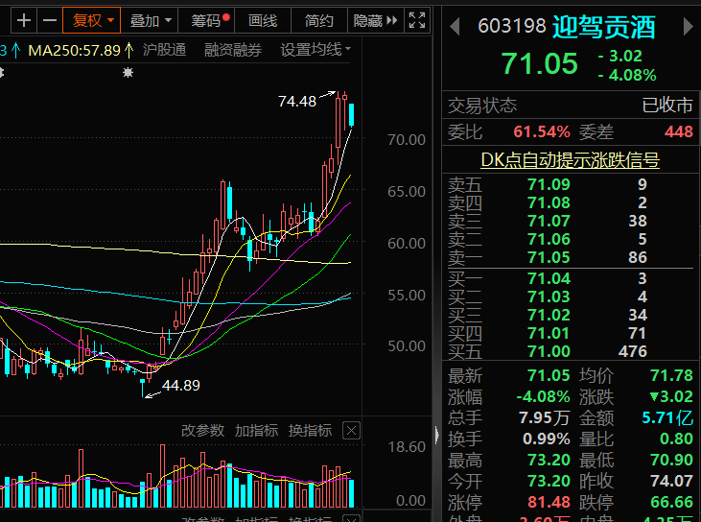The image size is (701, 522).
Task: Click the 最低 value 70.90
Action: tap(671, 460)
